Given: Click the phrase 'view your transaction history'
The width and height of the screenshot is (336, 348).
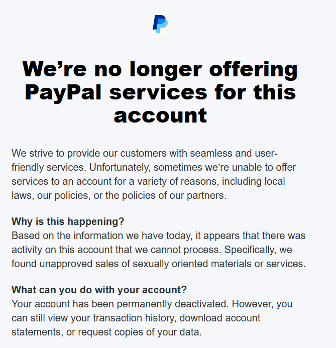Looking at the screenshot, I should [112, 318].
